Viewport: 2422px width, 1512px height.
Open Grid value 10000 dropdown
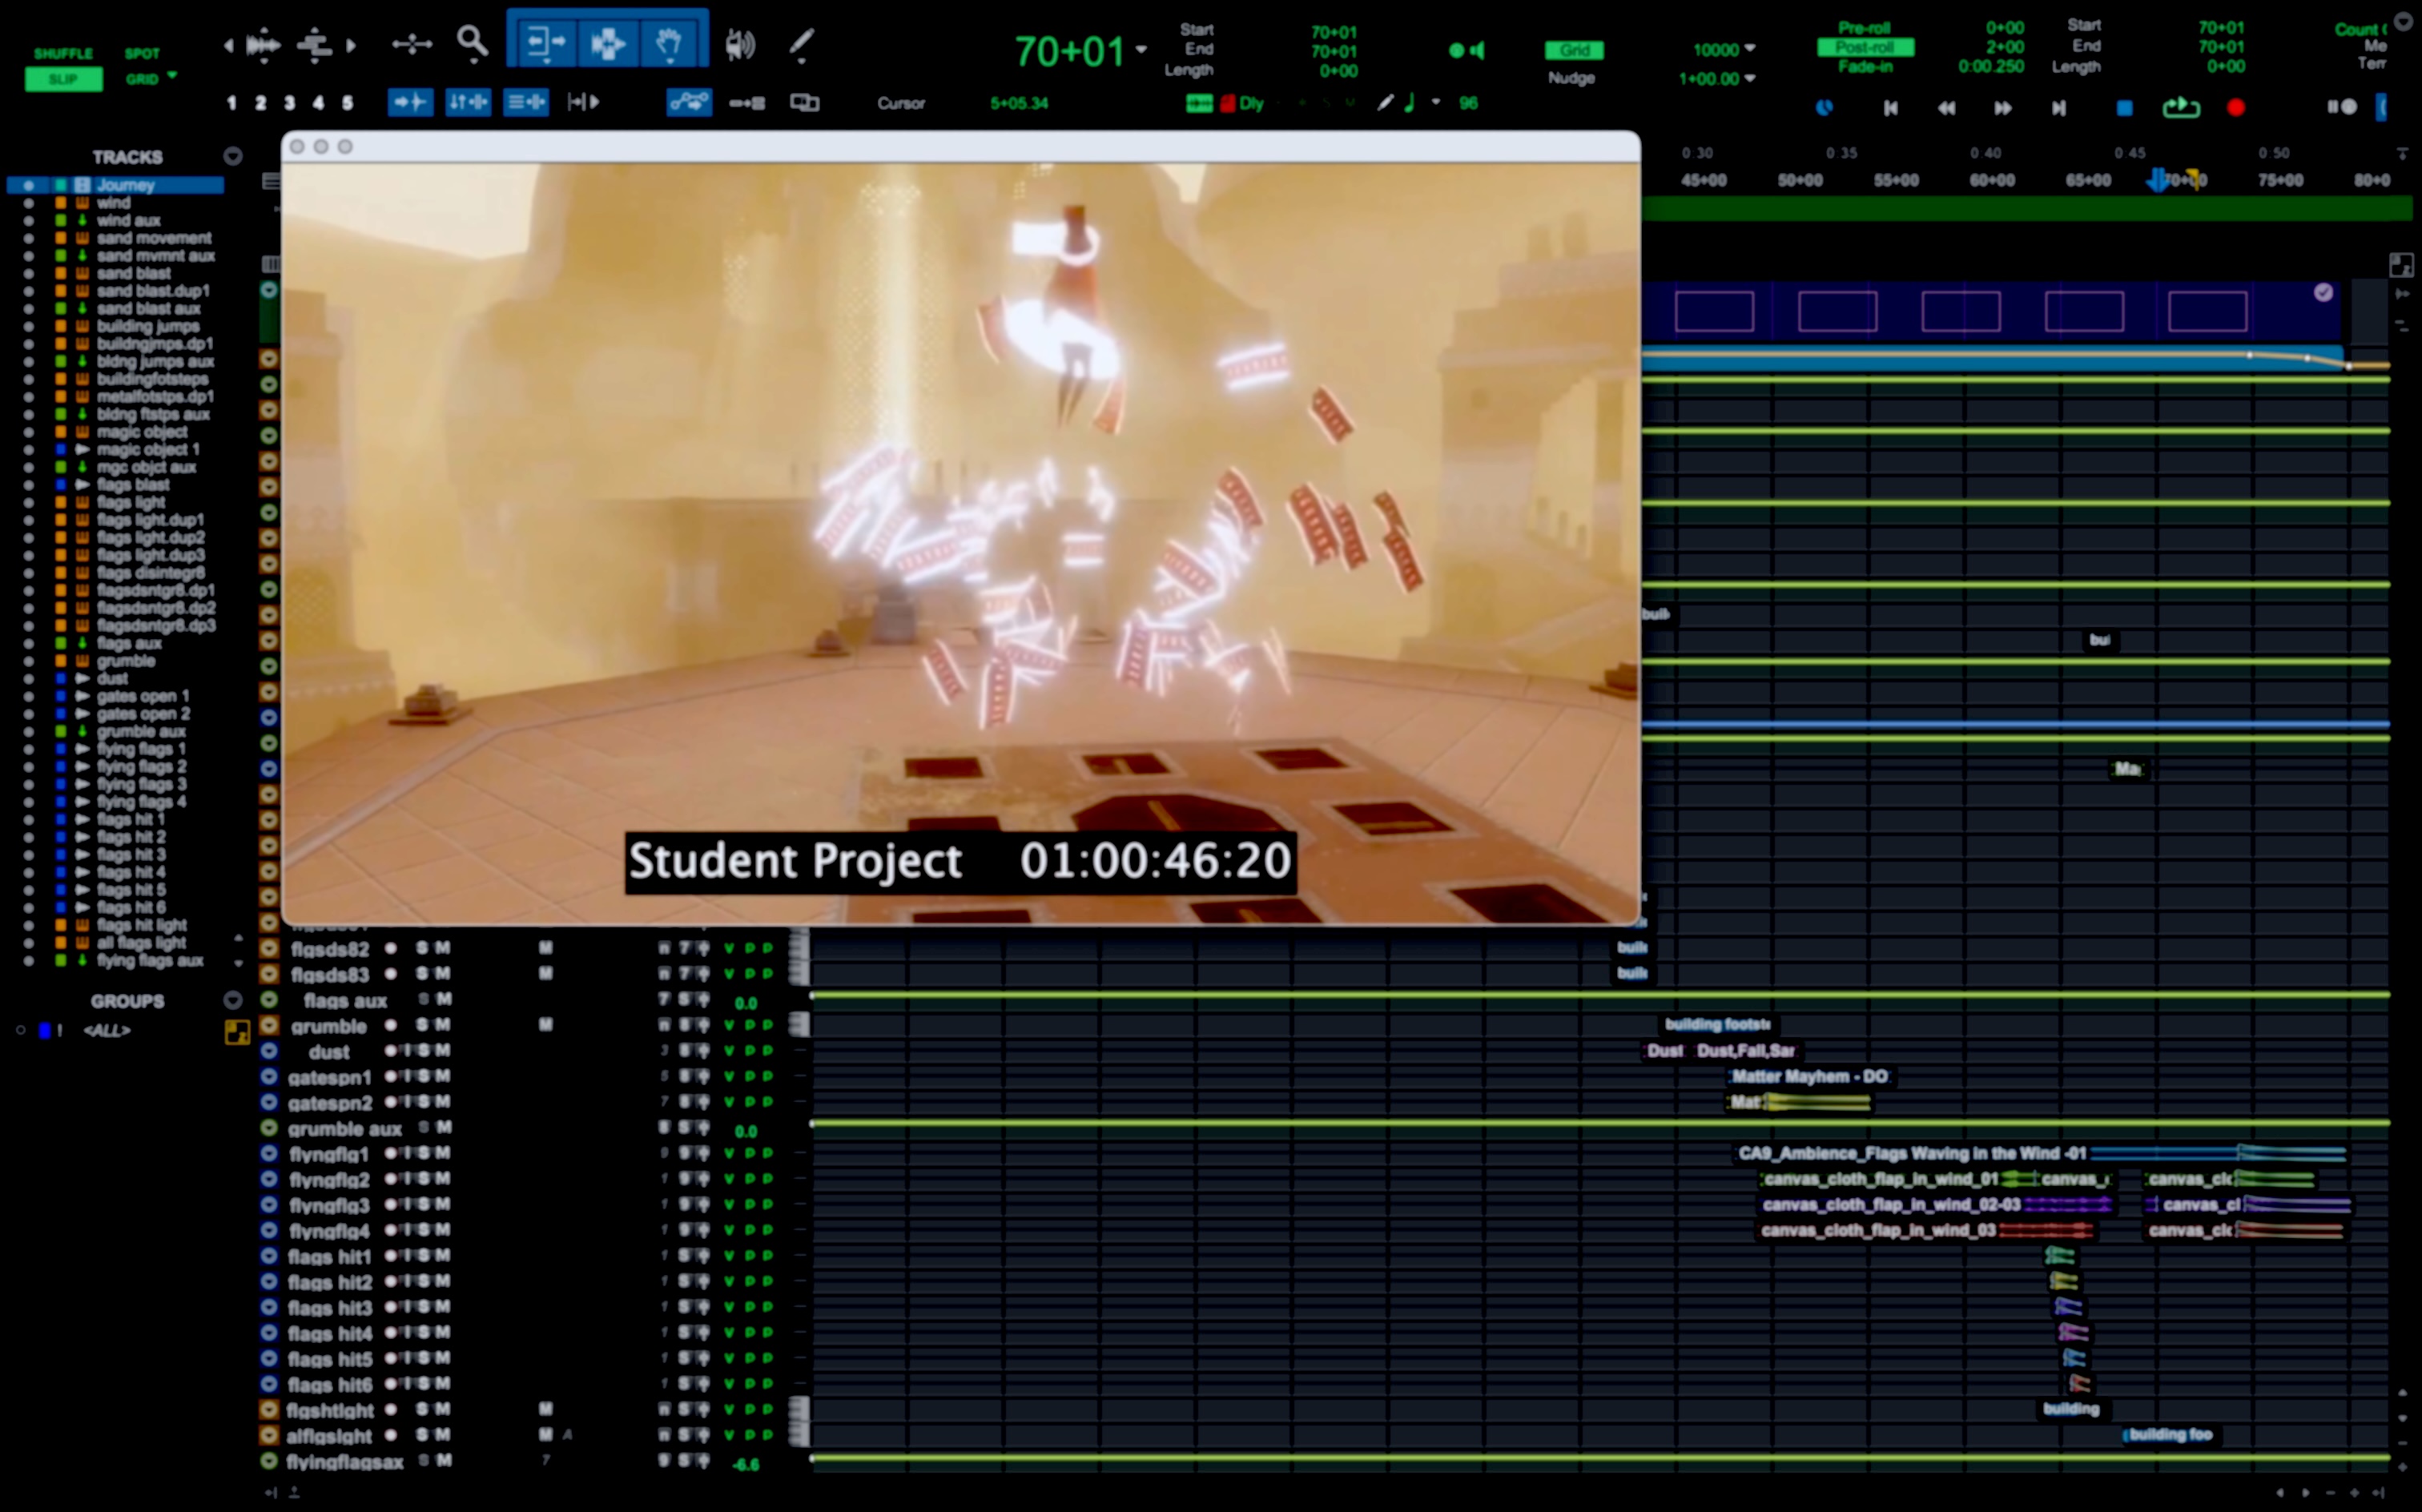coord(1750,48)
